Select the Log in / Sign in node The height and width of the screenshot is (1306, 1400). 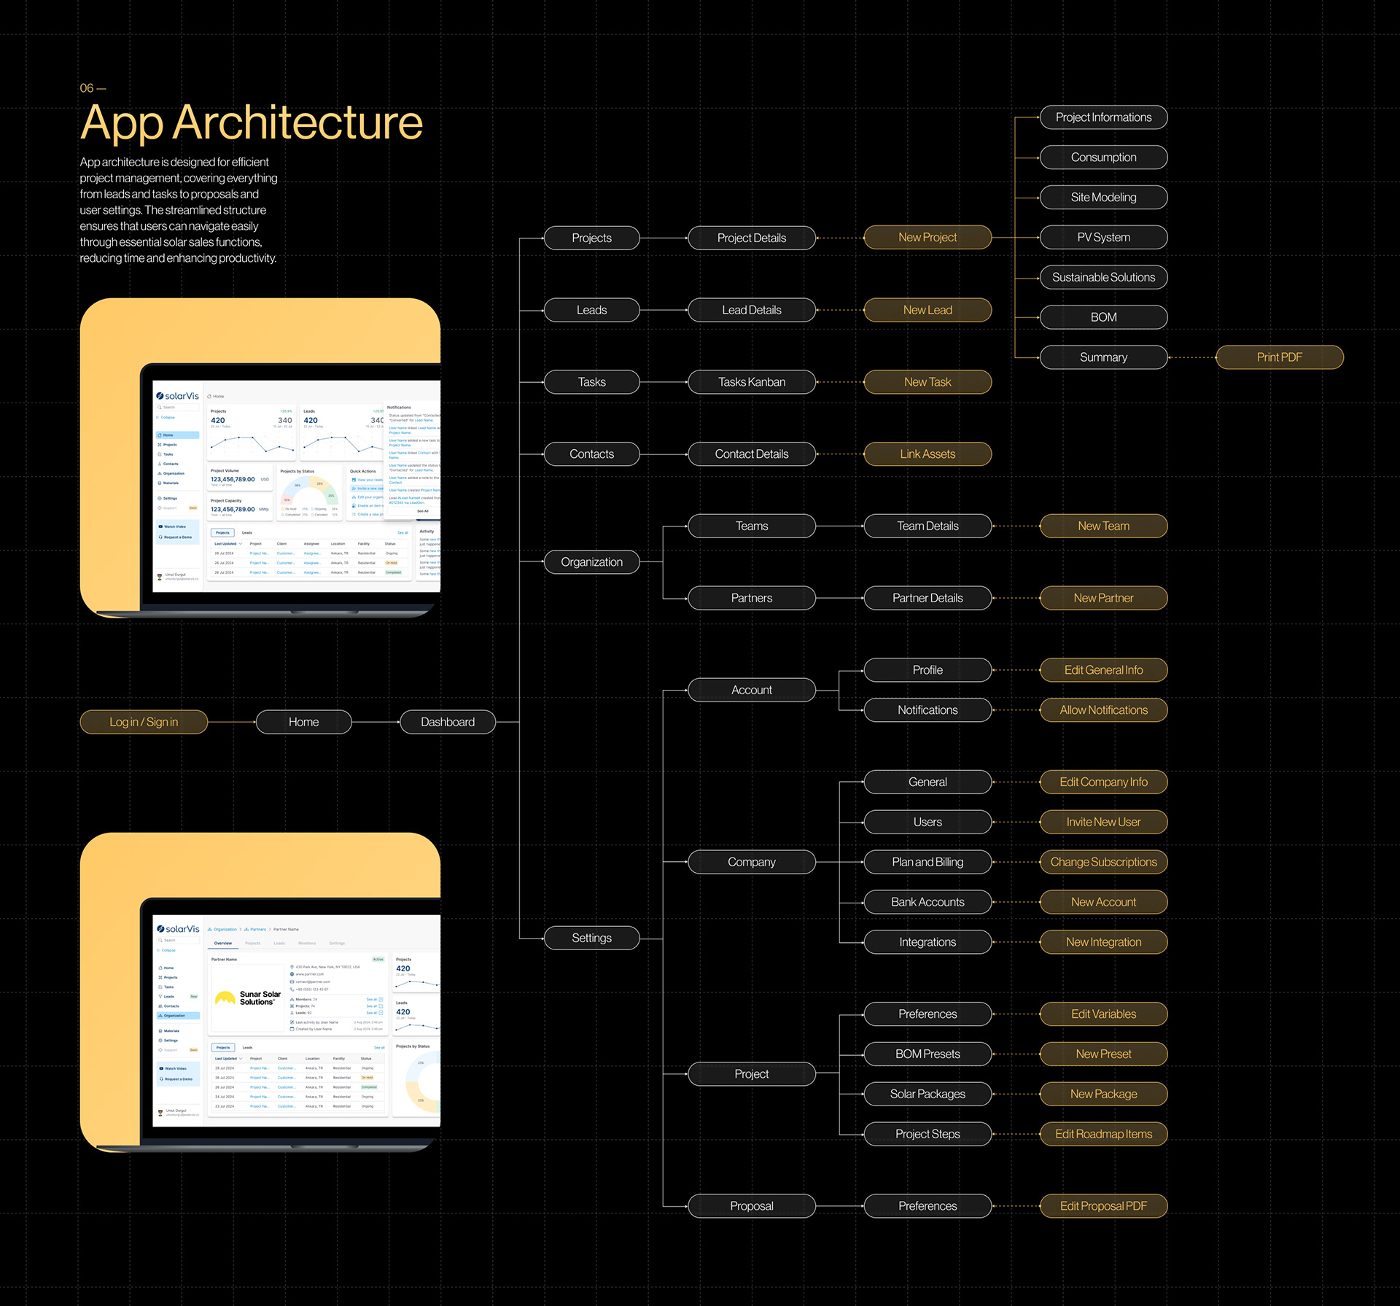pyautogui.click(x=144, y=722)
